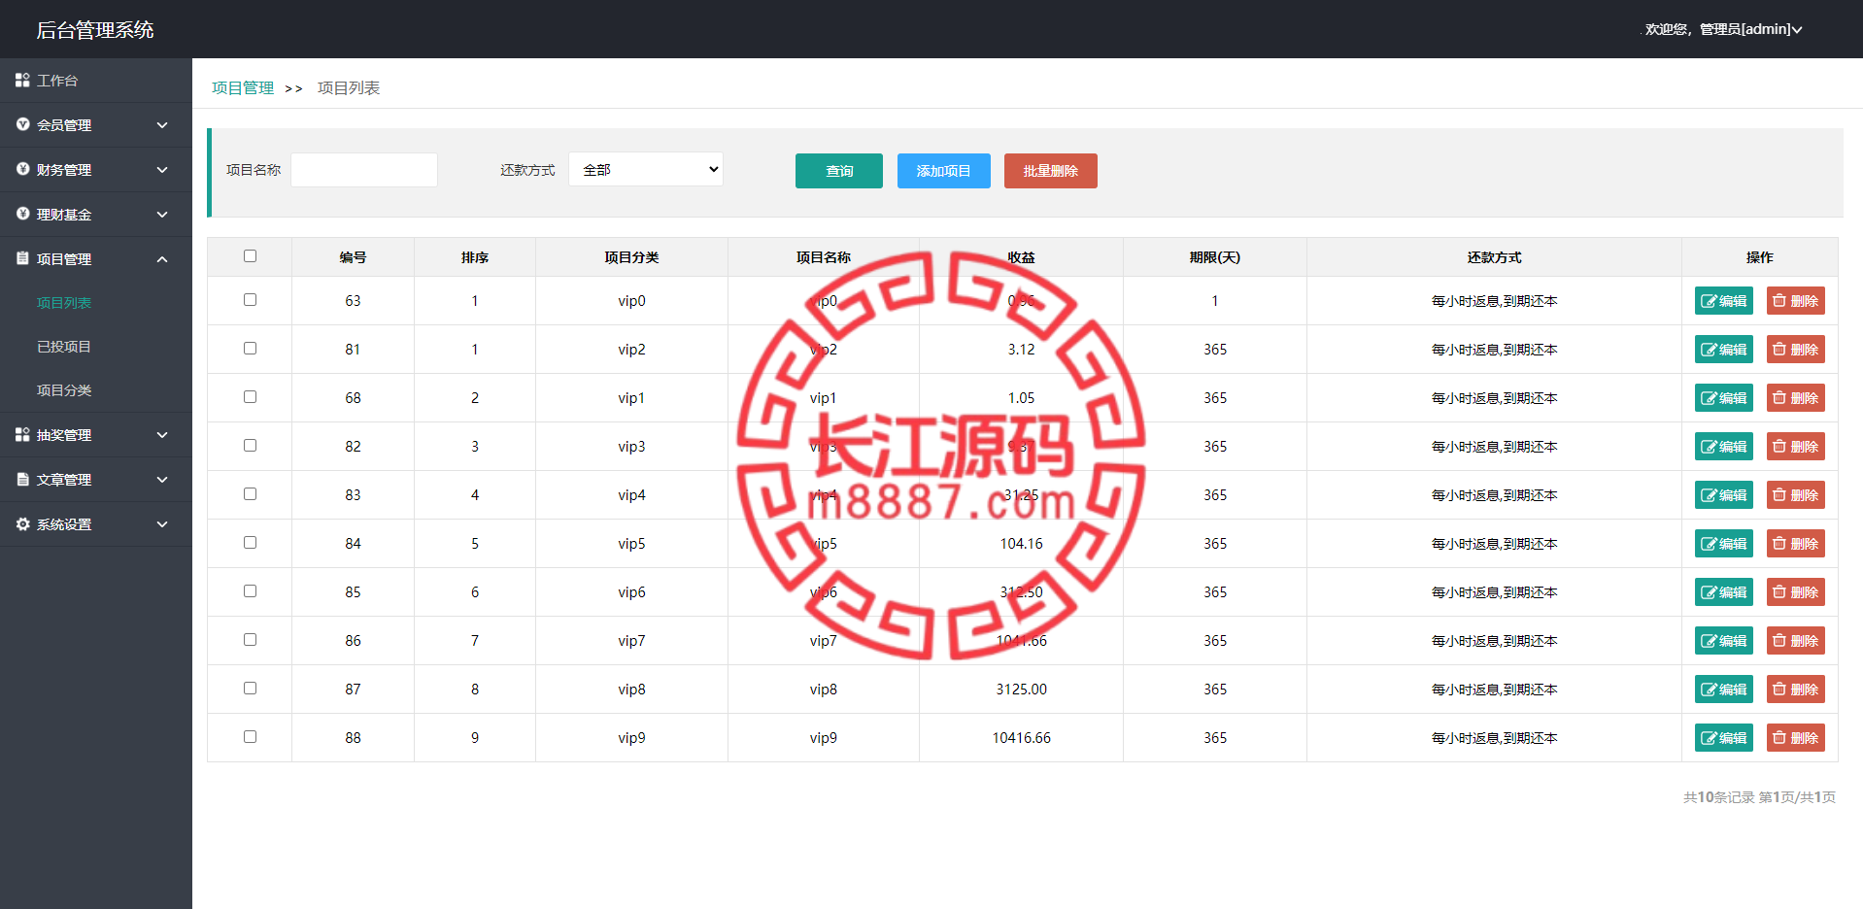Click trash icon for row 83
The width and height of the screenshot is (1863, 909).
click(1779, 495)
